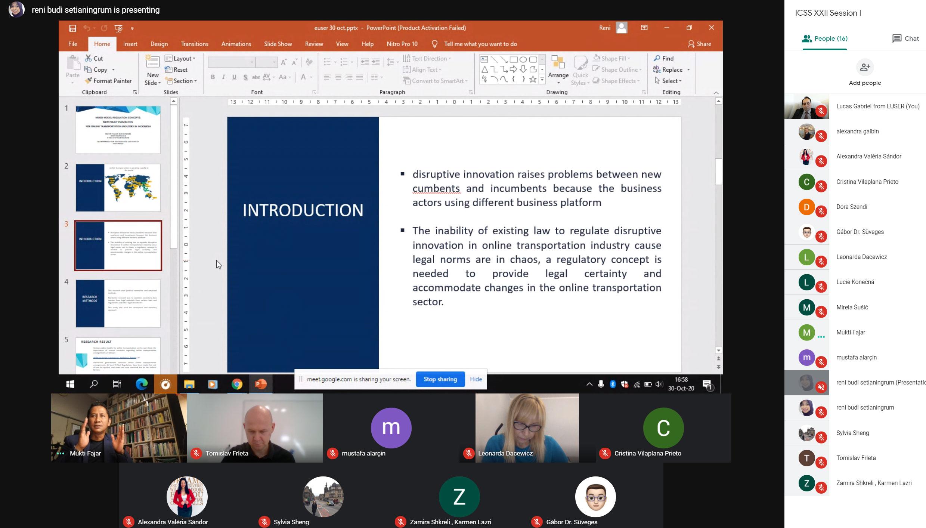The height and width of the screenshot is (528, 926).
Task: Toggle Underline formatting button
Action: 234,77
